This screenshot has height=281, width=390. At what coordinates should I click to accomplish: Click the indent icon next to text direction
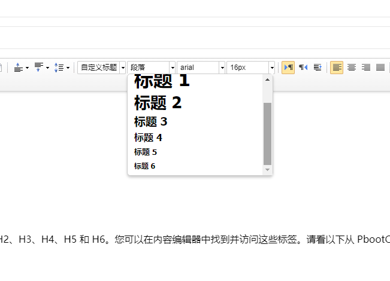point(318,68)
